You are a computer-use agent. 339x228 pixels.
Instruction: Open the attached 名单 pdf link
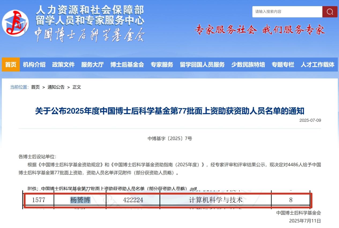tap(119, 188)
